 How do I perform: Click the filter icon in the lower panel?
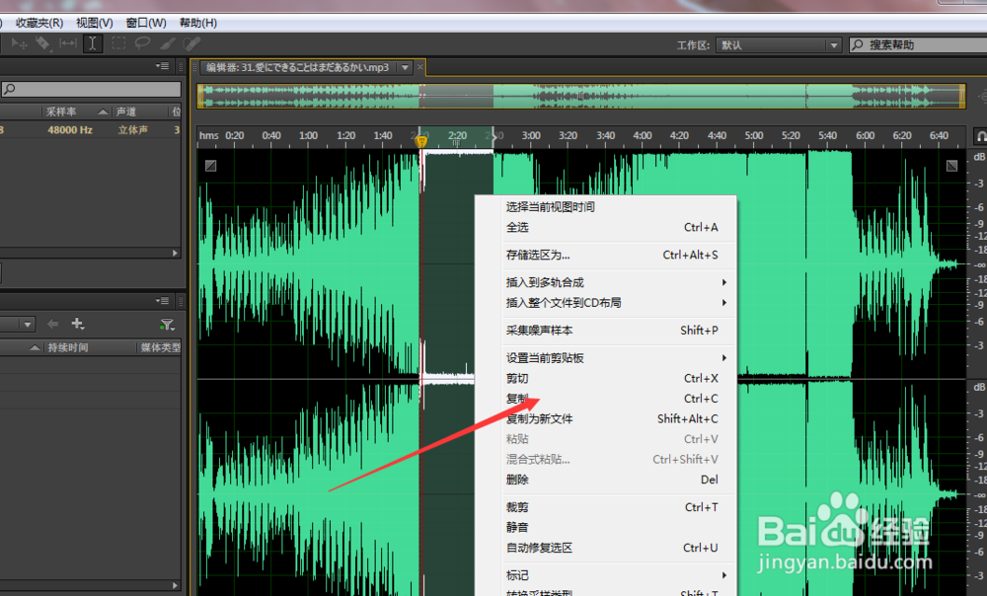click(x=168, y=324)
